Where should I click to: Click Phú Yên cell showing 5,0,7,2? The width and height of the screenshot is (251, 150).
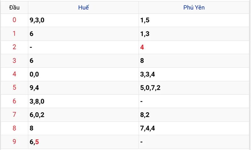click(150, 88)
